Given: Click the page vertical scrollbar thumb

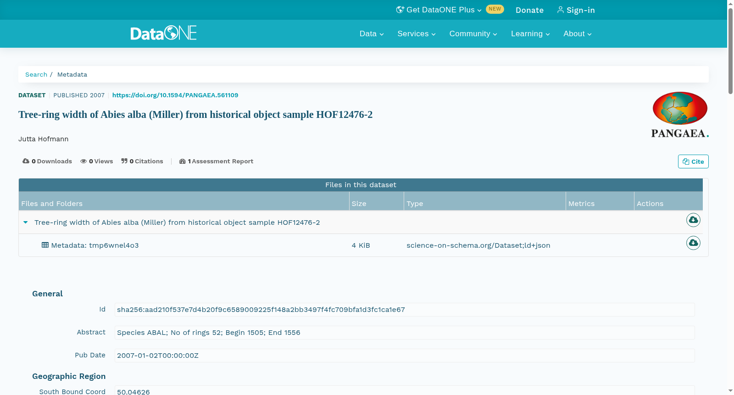Looking at the screenshot, I should pyautogui.click(x=730, y=50).
